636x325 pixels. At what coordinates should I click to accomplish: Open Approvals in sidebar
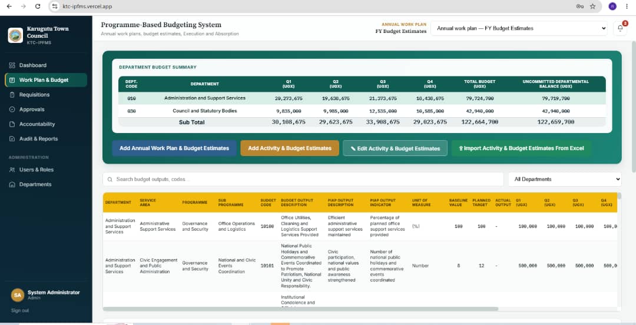click(32, 109)
